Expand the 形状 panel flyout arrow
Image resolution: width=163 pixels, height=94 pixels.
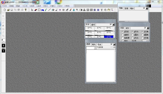point(114,24)
